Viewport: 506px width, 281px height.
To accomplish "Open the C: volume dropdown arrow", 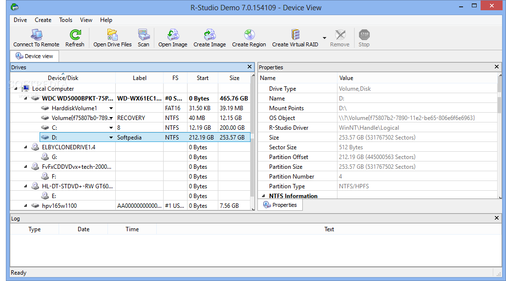I will [x=111, y=128].
